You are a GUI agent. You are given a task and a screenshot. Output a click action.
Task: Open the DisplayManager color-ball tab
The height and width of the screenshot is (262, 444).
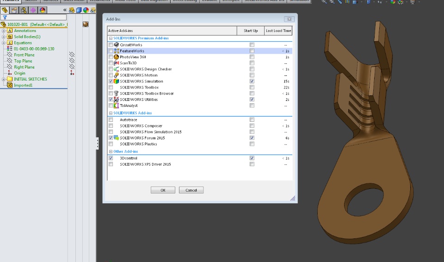point(43,10)
